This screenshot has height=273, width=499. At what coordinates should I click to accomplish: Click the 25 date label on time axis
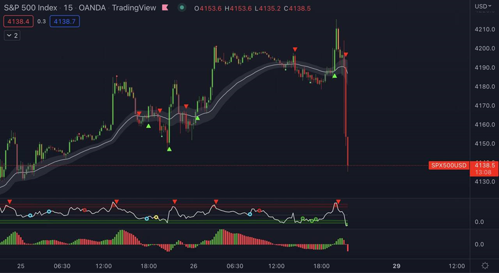[x=21, y=266]
